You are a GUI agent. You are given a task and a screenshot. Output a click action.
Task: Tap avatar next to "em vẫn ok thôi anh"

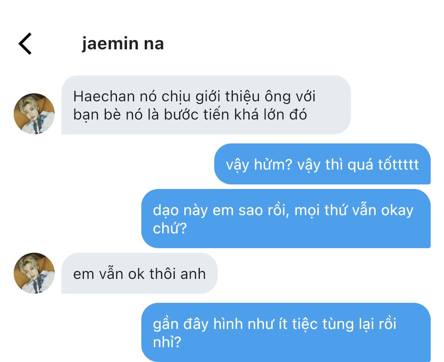point(34,273)
